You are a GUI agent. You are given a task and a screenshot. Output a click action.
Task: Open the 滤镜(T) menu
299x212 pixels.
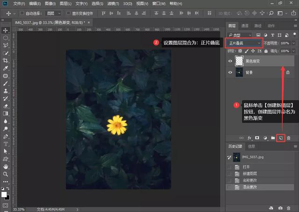113,3
